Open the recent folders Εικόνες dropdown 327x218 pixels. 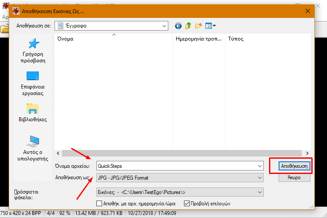tap(180, 192)
